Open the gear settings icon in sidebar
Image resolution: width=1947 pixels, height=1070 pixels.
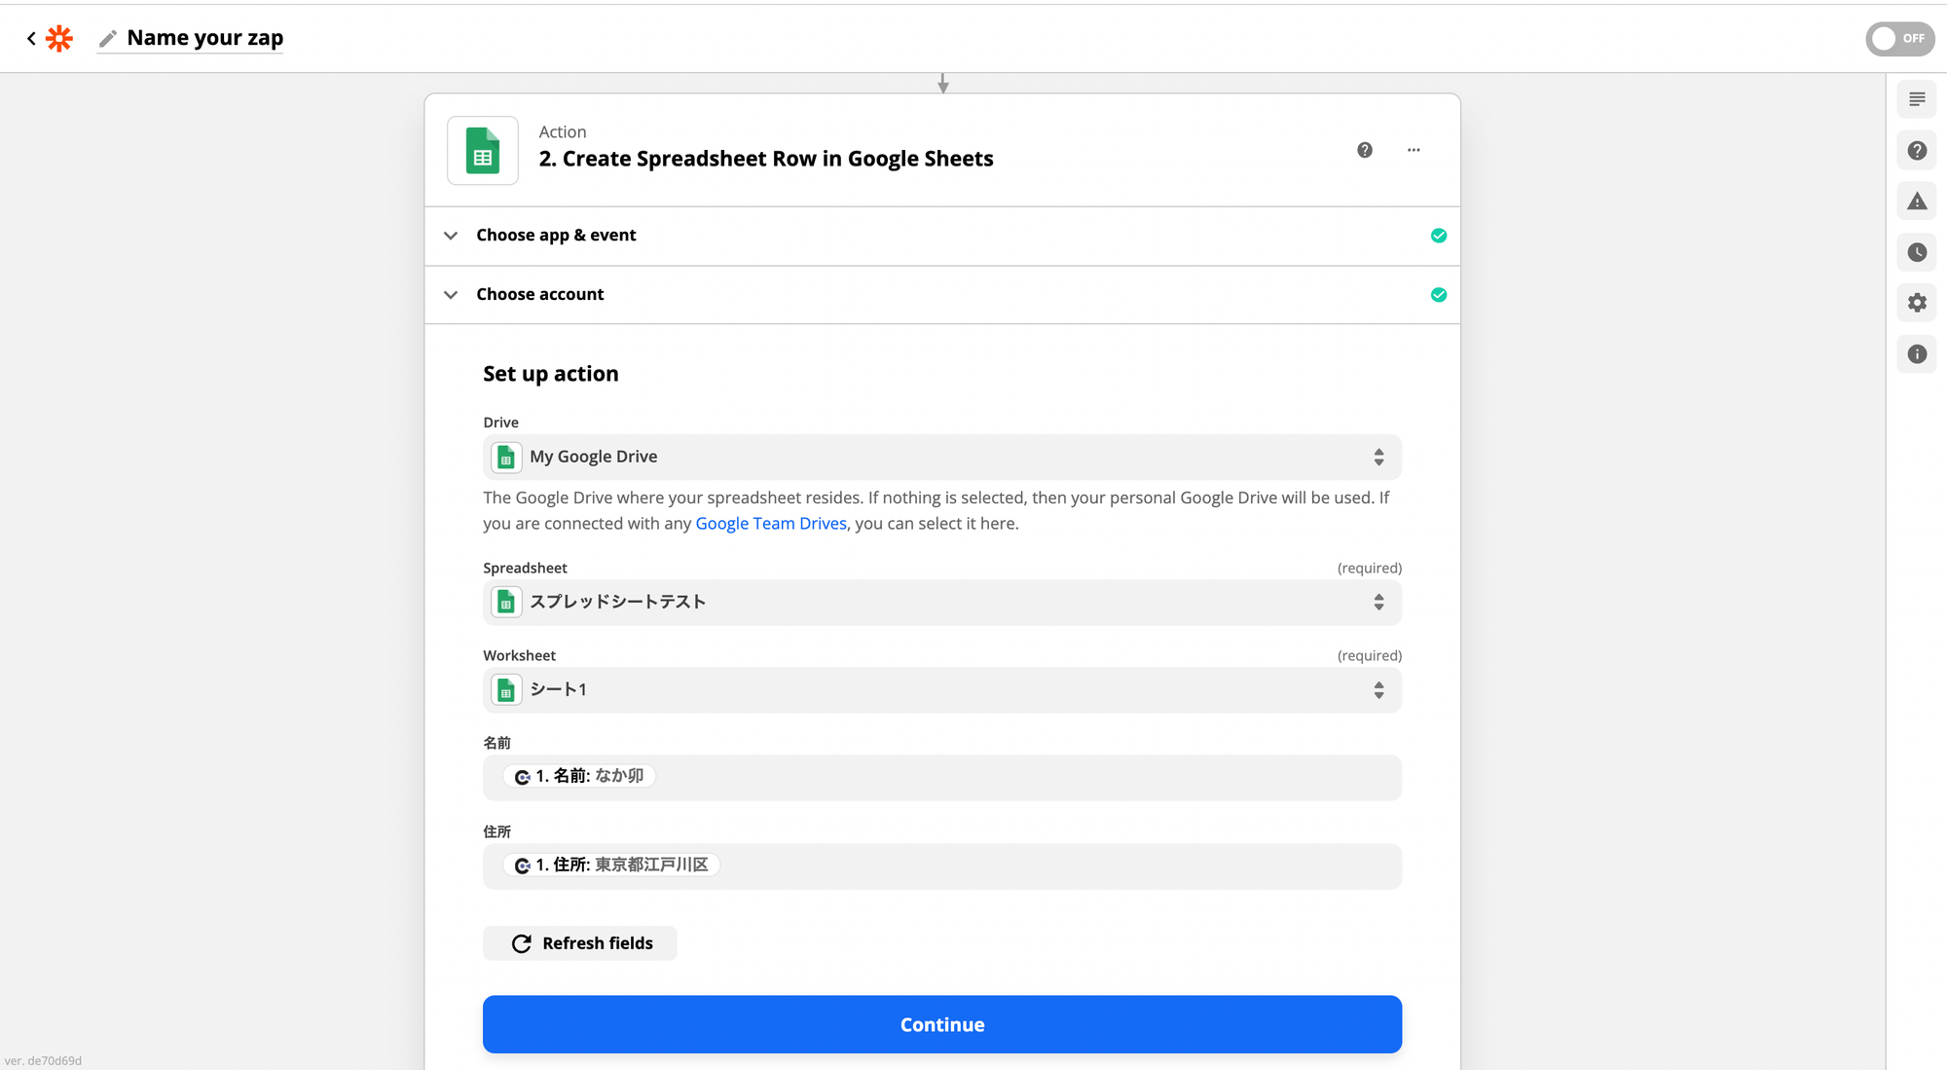coord(1917,303)
